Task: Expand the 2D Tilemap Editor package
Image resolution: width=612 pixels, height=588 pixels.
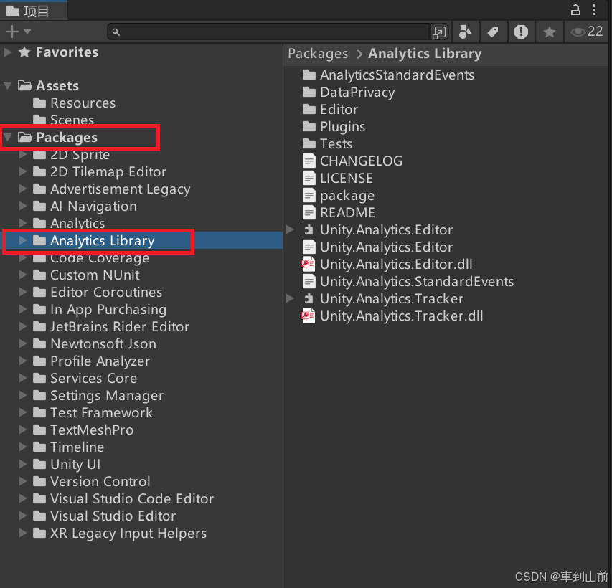Action: click(22, 171)
